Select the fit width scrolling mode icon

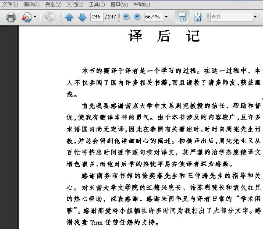point(182,17)
